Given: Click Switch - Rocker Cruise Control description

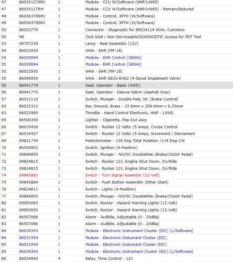Looking at the screenshot, I should [x=131, y=127].
